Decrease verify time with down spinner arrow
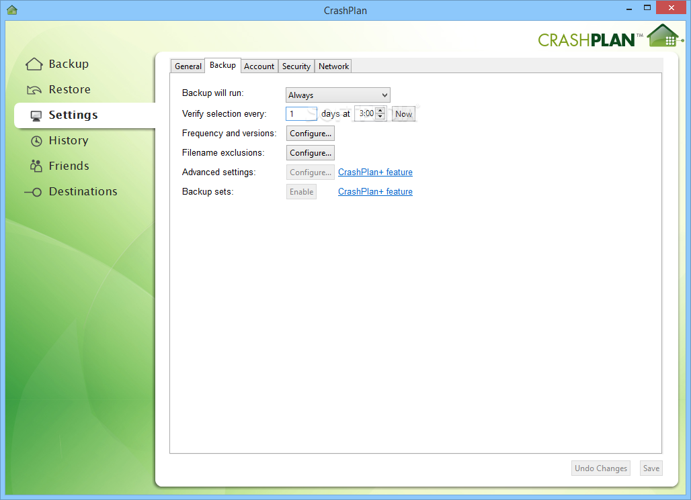Screen dimensions: 691x500 (x=380, y=117)
